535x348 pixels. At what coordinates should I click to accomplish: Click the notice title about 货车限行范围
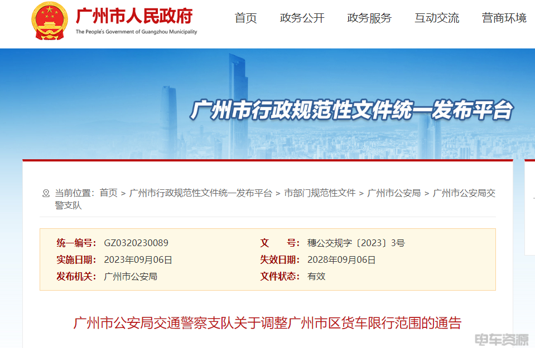268,323
